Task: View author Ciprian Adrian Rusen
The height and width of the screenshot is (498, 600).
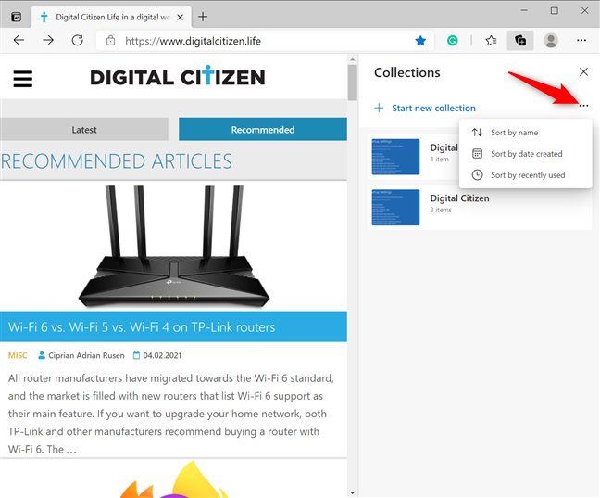Action: tap(86, 355)
